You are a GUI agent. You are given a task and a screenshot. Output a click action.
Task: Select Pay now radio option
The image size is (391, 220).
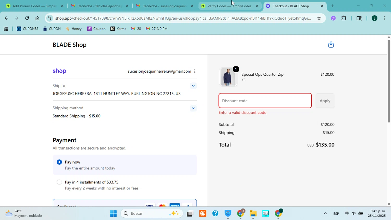[59, 162]
